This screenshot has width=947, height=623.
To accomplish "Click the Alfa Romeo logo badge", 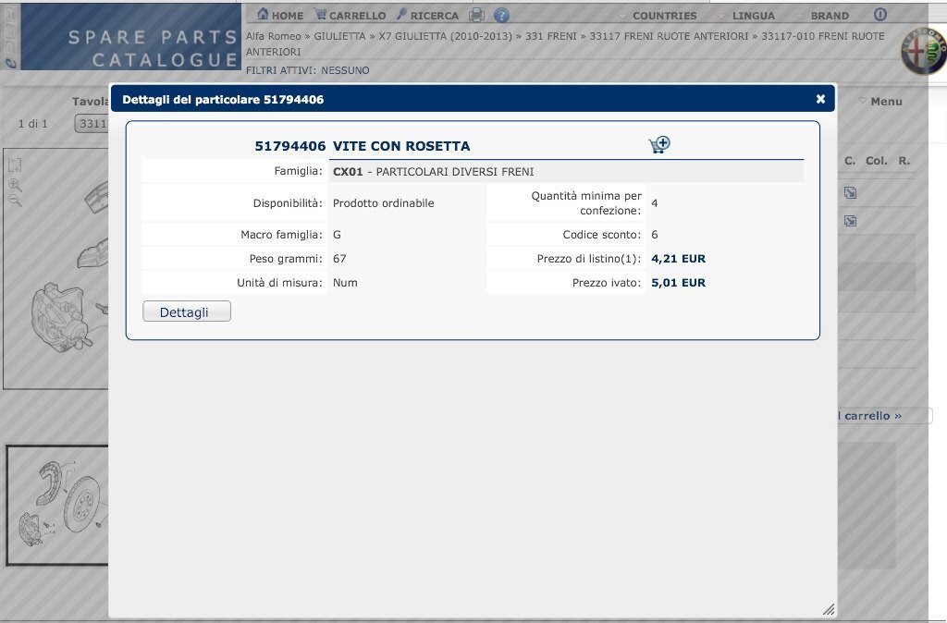I will 924,52.
